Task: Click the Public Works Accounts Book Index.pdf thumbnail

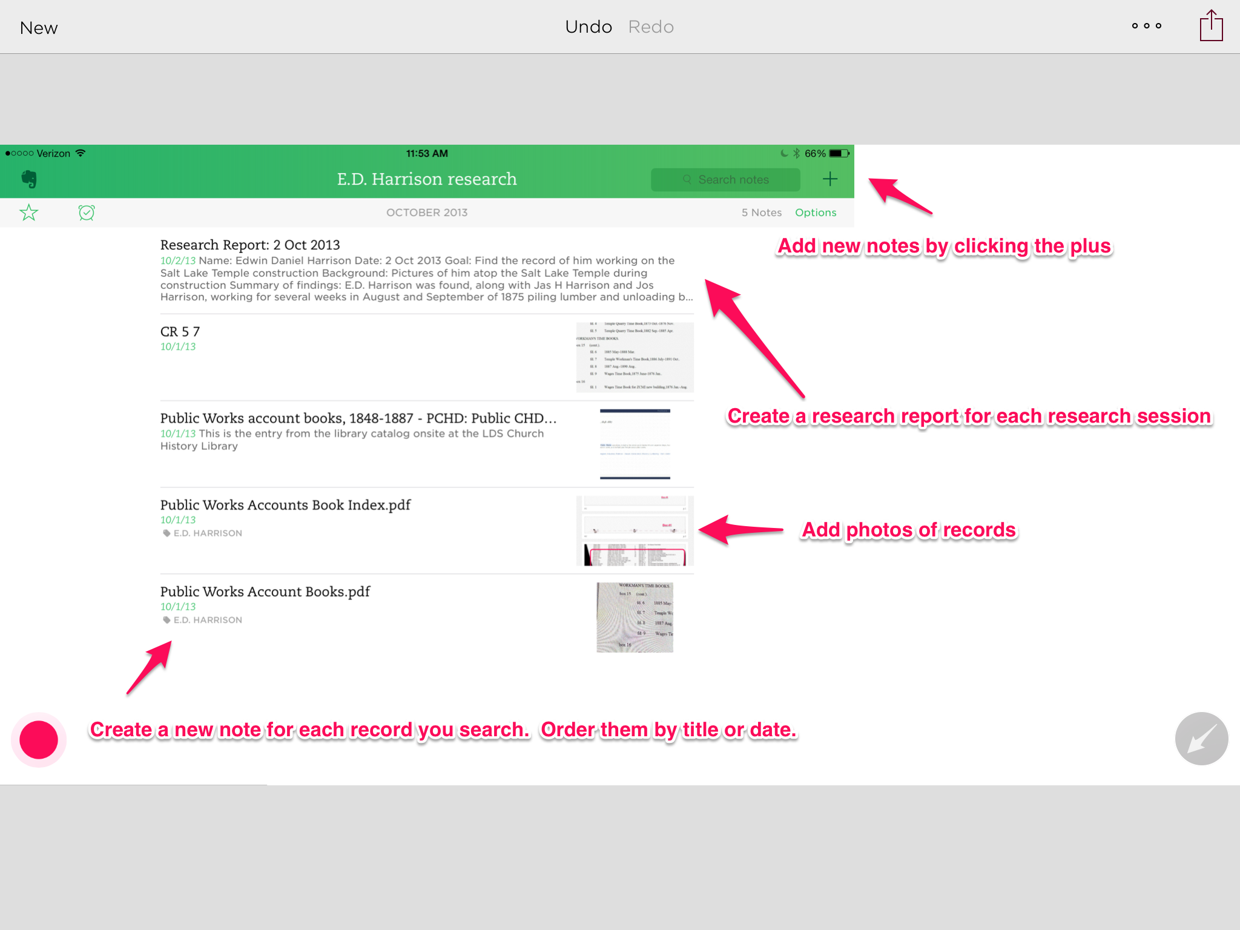Action: (635, 530)
